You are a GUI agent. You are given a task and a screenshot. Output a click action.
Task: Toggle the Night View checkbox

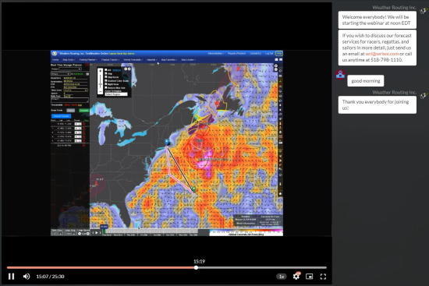106,84
